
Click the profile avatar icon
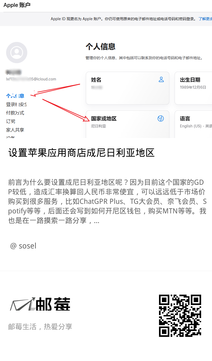17,53
